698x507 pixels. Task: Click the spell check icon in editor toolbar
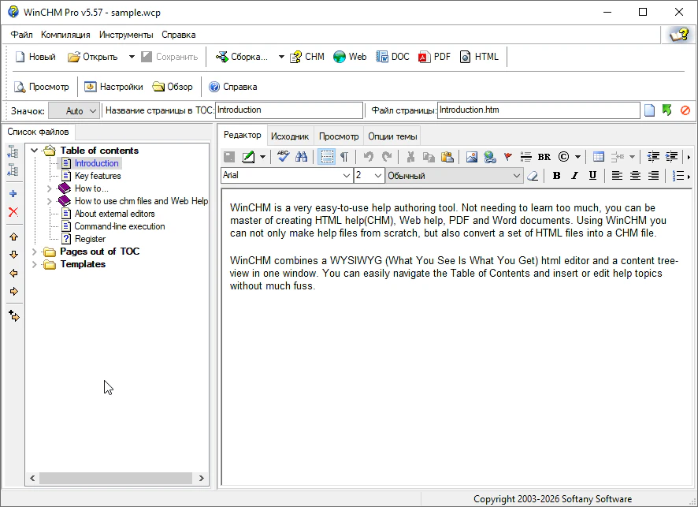click(x=284, y=157)
